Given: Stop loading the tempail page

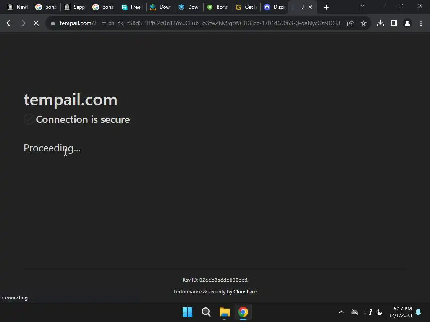Looking at the screenshot, I should click(x=36, y=23).
